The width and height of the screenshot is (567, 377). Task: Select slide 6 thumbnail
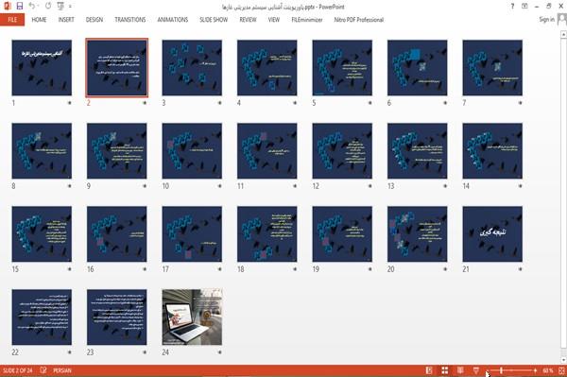pyautogui.click(x=418, y=68)
